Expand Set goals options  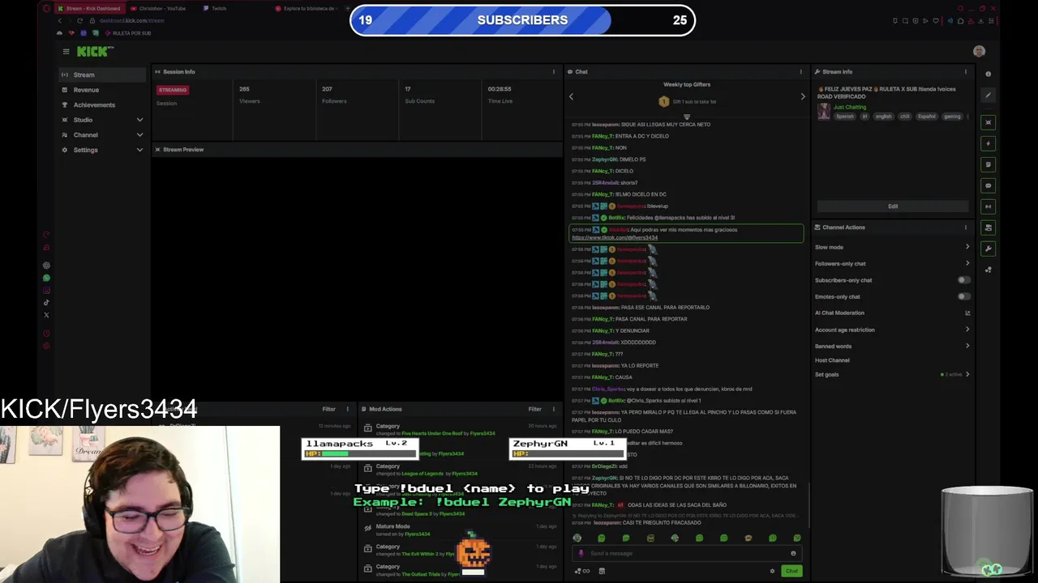click(967, 374)
